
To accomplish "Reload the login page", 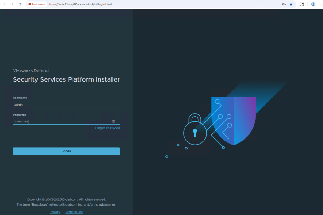I will (20, 4).
